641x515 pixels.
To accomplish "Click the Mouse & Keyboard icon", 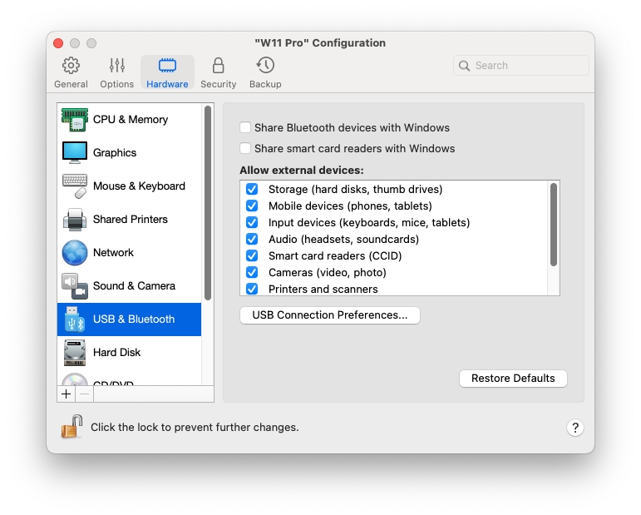I will point(75,186).
